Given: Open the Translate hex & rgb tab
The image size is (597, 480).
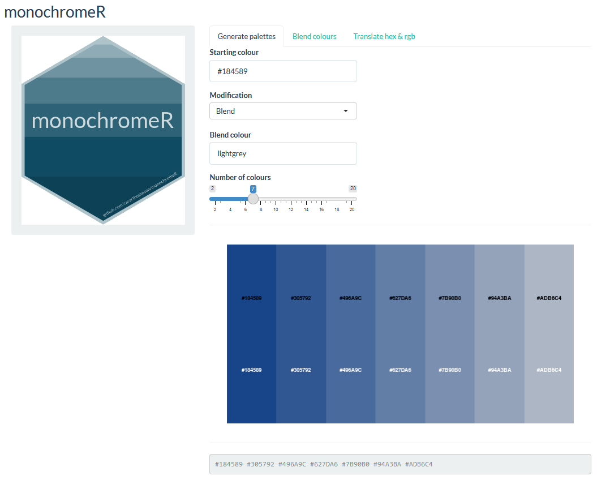Looking at the screenshot, I should click(384, 36).
